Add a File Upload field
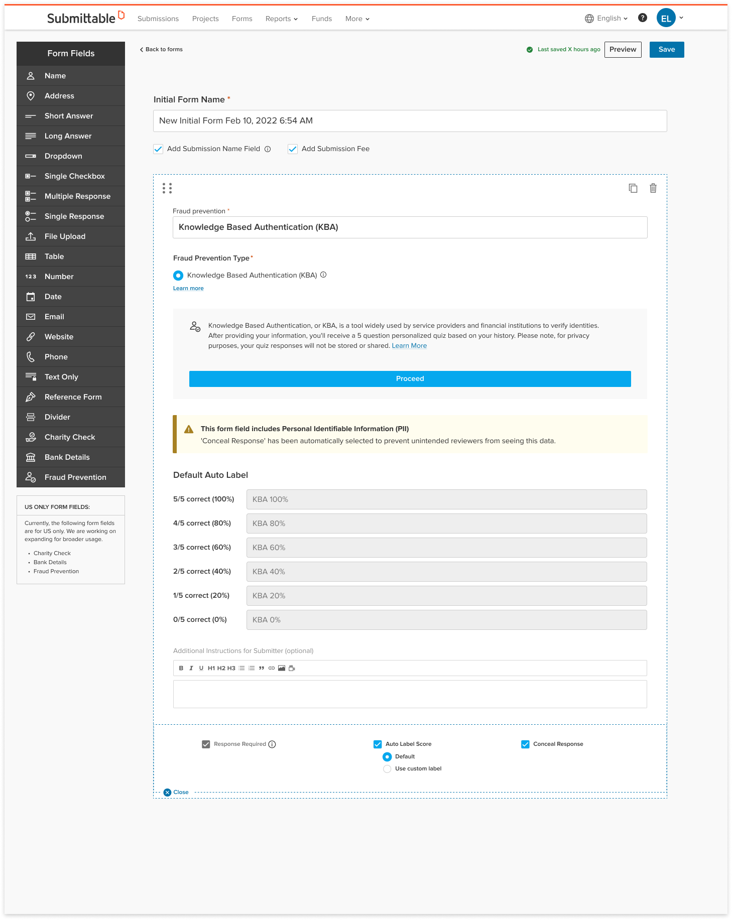 [71, 236]
